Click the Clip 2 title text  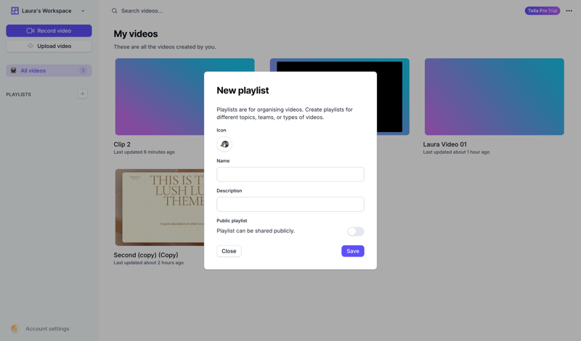coord(122,144)
